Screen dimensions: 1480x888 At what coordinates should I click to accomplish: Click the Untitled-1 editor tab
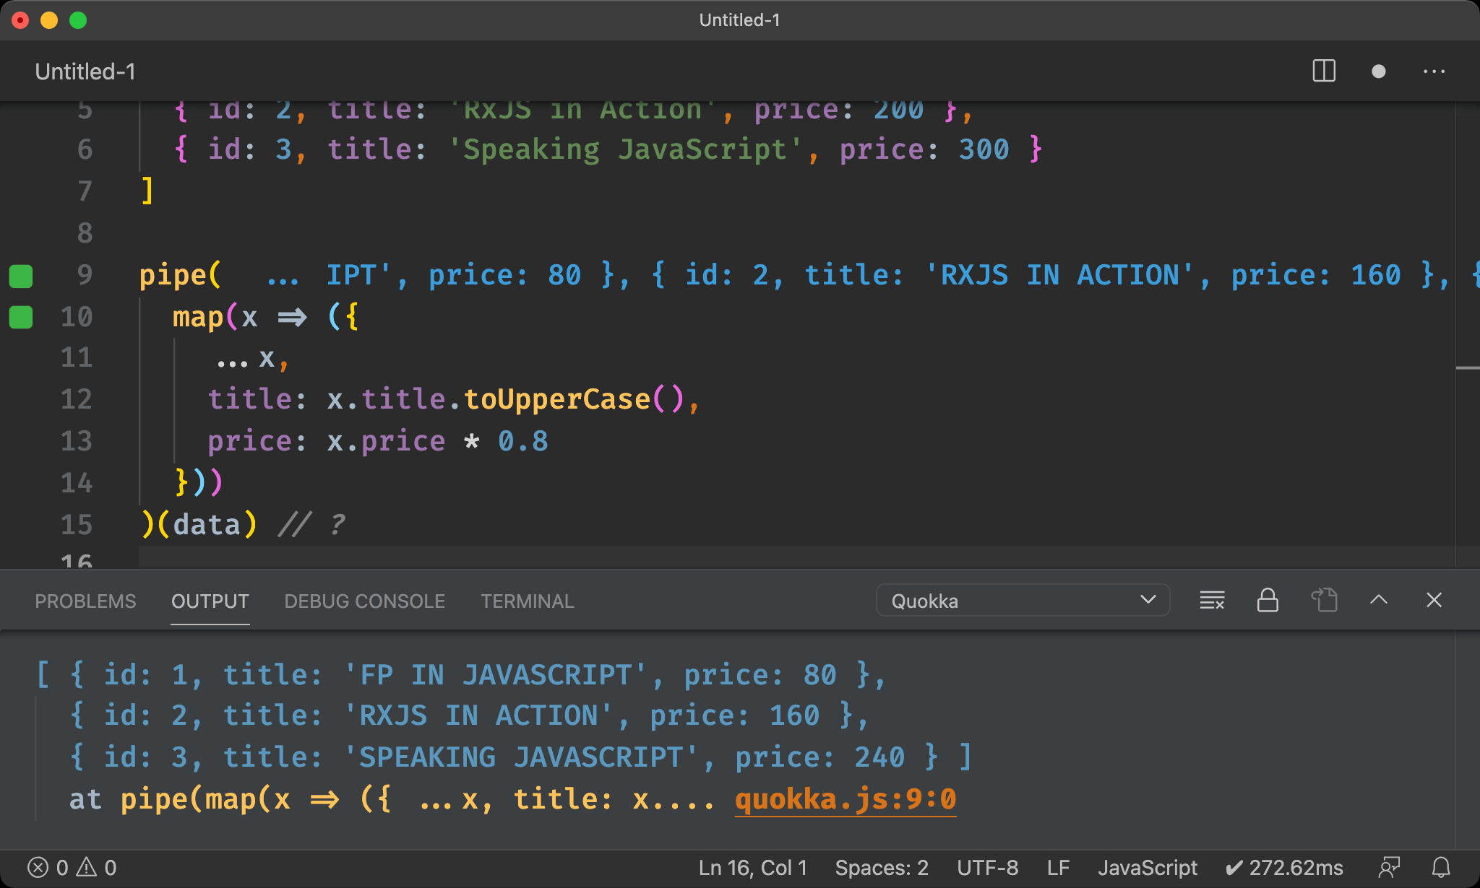point(85,71)
